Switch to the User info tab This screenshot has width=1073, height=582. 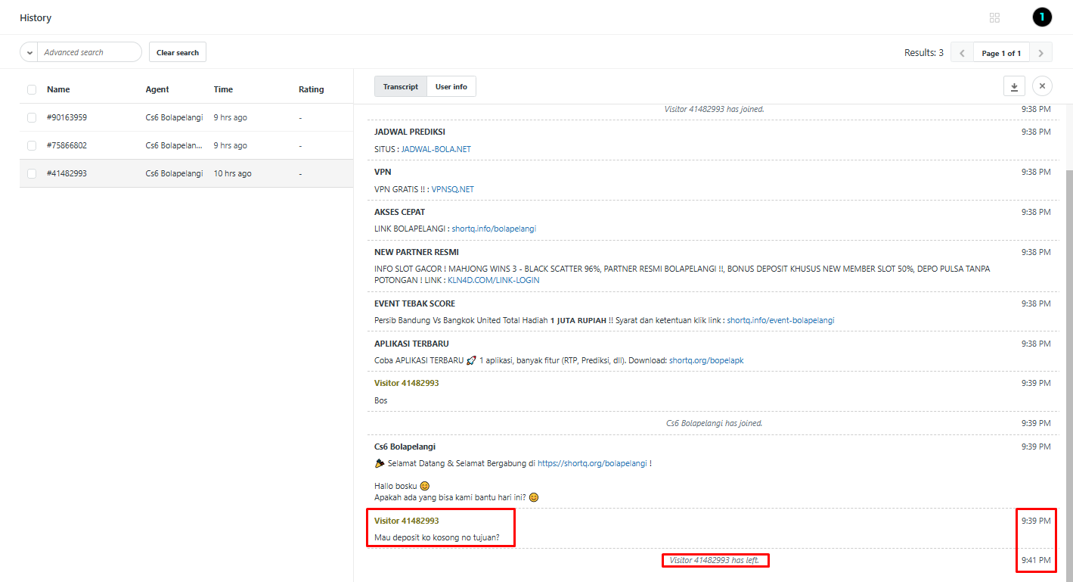click(x=451, y=86)
